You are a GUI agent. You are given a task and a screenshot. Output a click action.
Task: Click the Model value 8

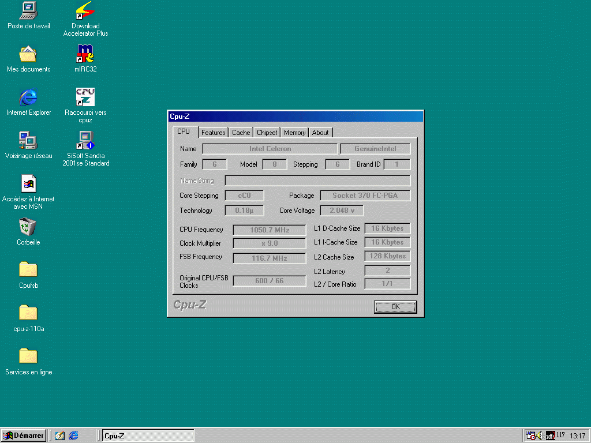point(274,164)
